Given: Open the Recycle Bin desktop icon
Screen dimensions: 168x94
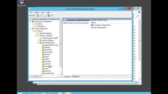Looking at the screenshot, I should tap(22, 3).
